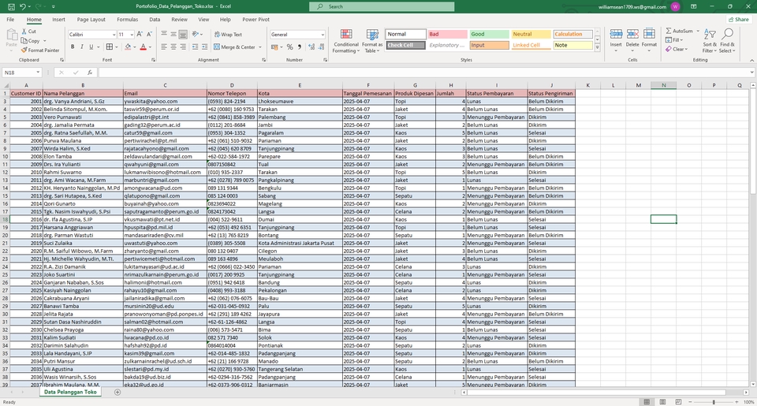This screenshot has width=757, height=406.
Task: Click the Font Color red A swatch
Action: (x=143, y=47)
